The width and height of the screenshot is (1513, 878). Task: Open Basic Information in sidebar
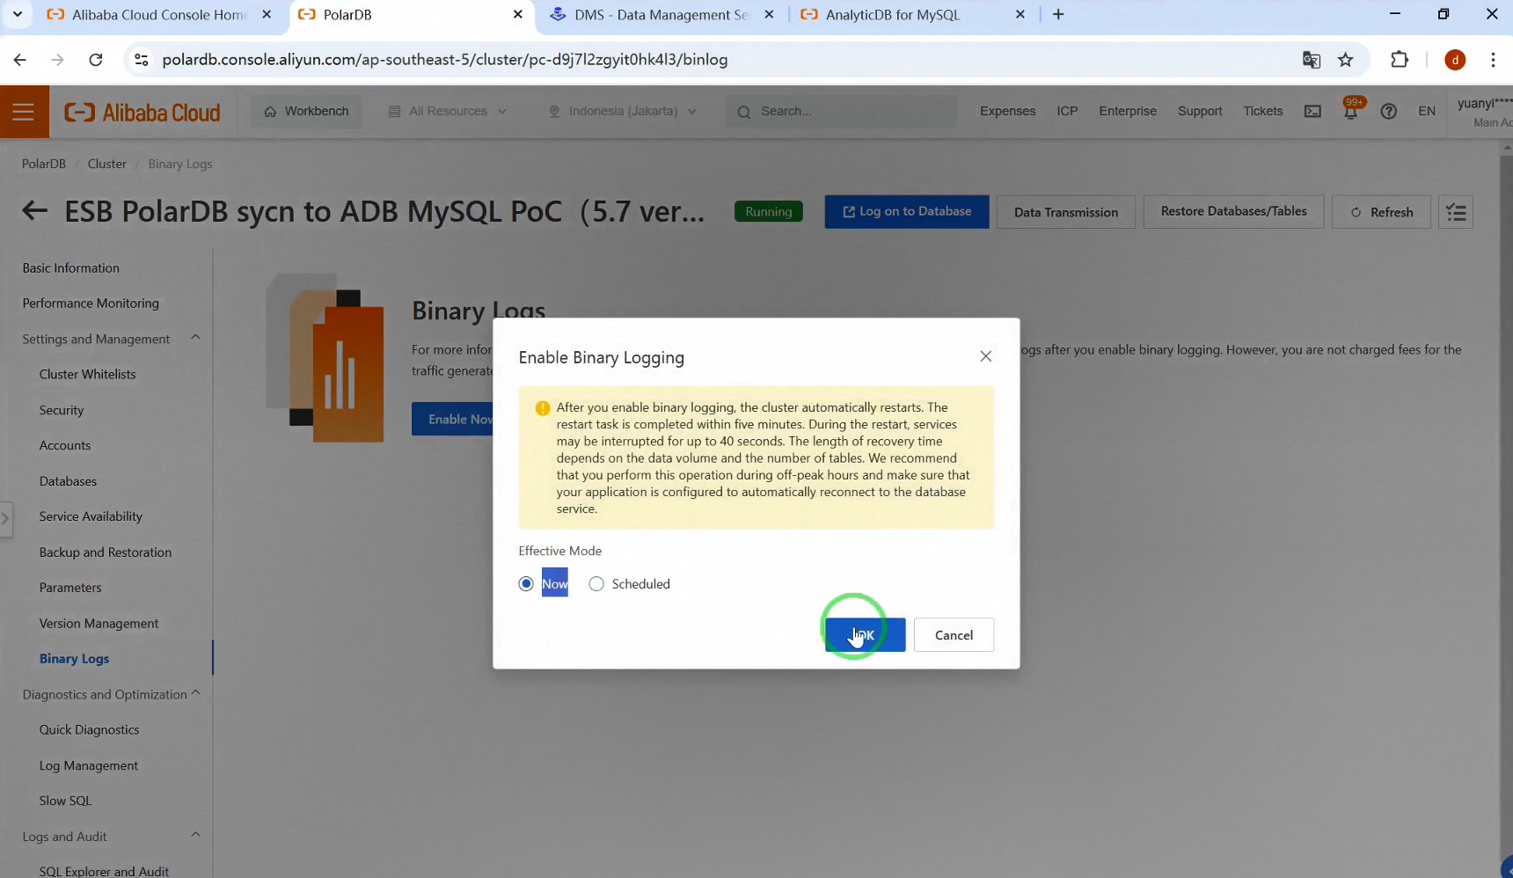pos(71,267)
